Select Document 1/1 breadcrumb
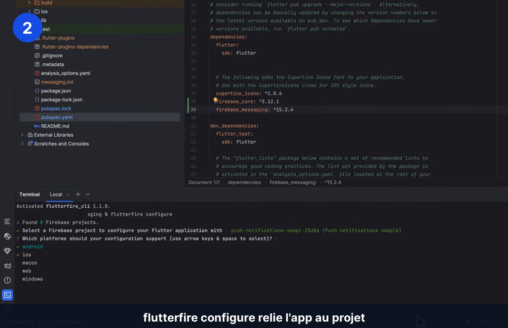Viewport: 508px width, 328px height. (x=204, y=182)
